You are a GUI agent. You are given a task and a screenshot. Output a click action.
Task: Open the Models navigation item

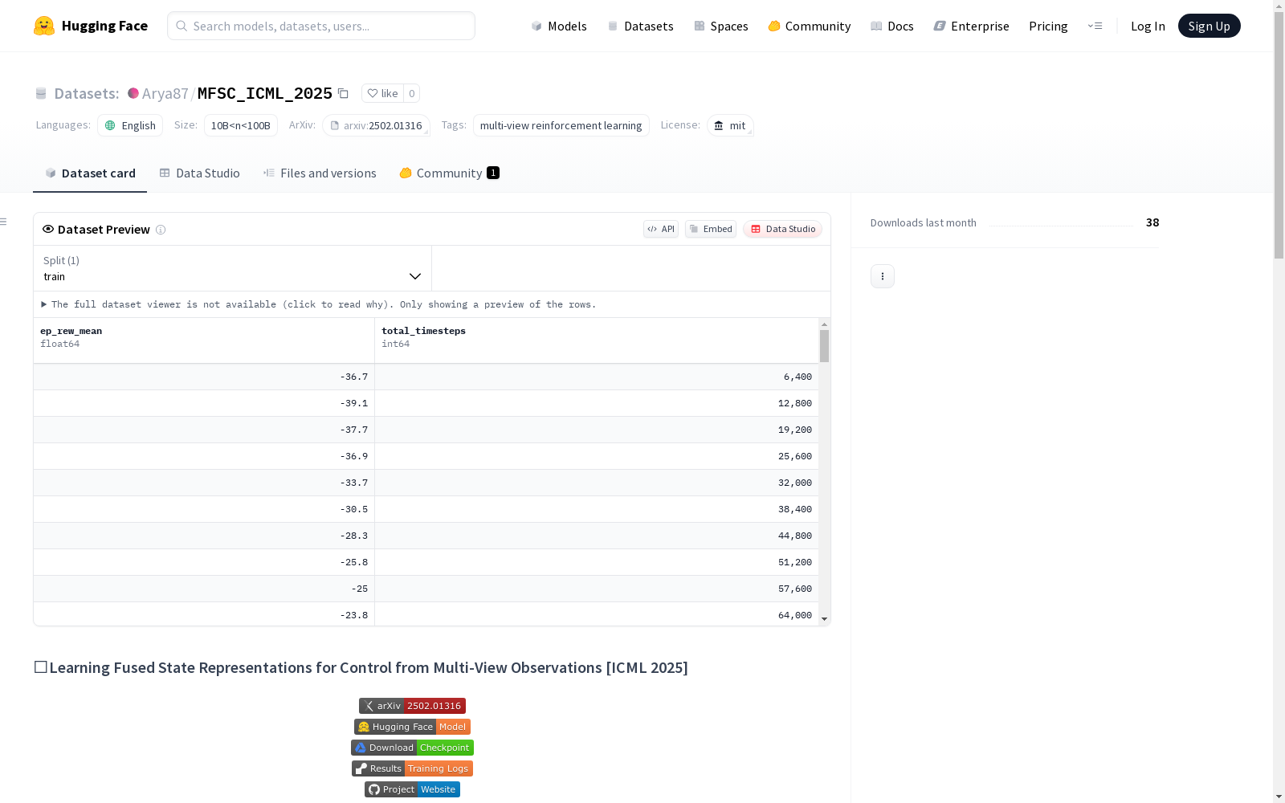[x=559, y=26]
